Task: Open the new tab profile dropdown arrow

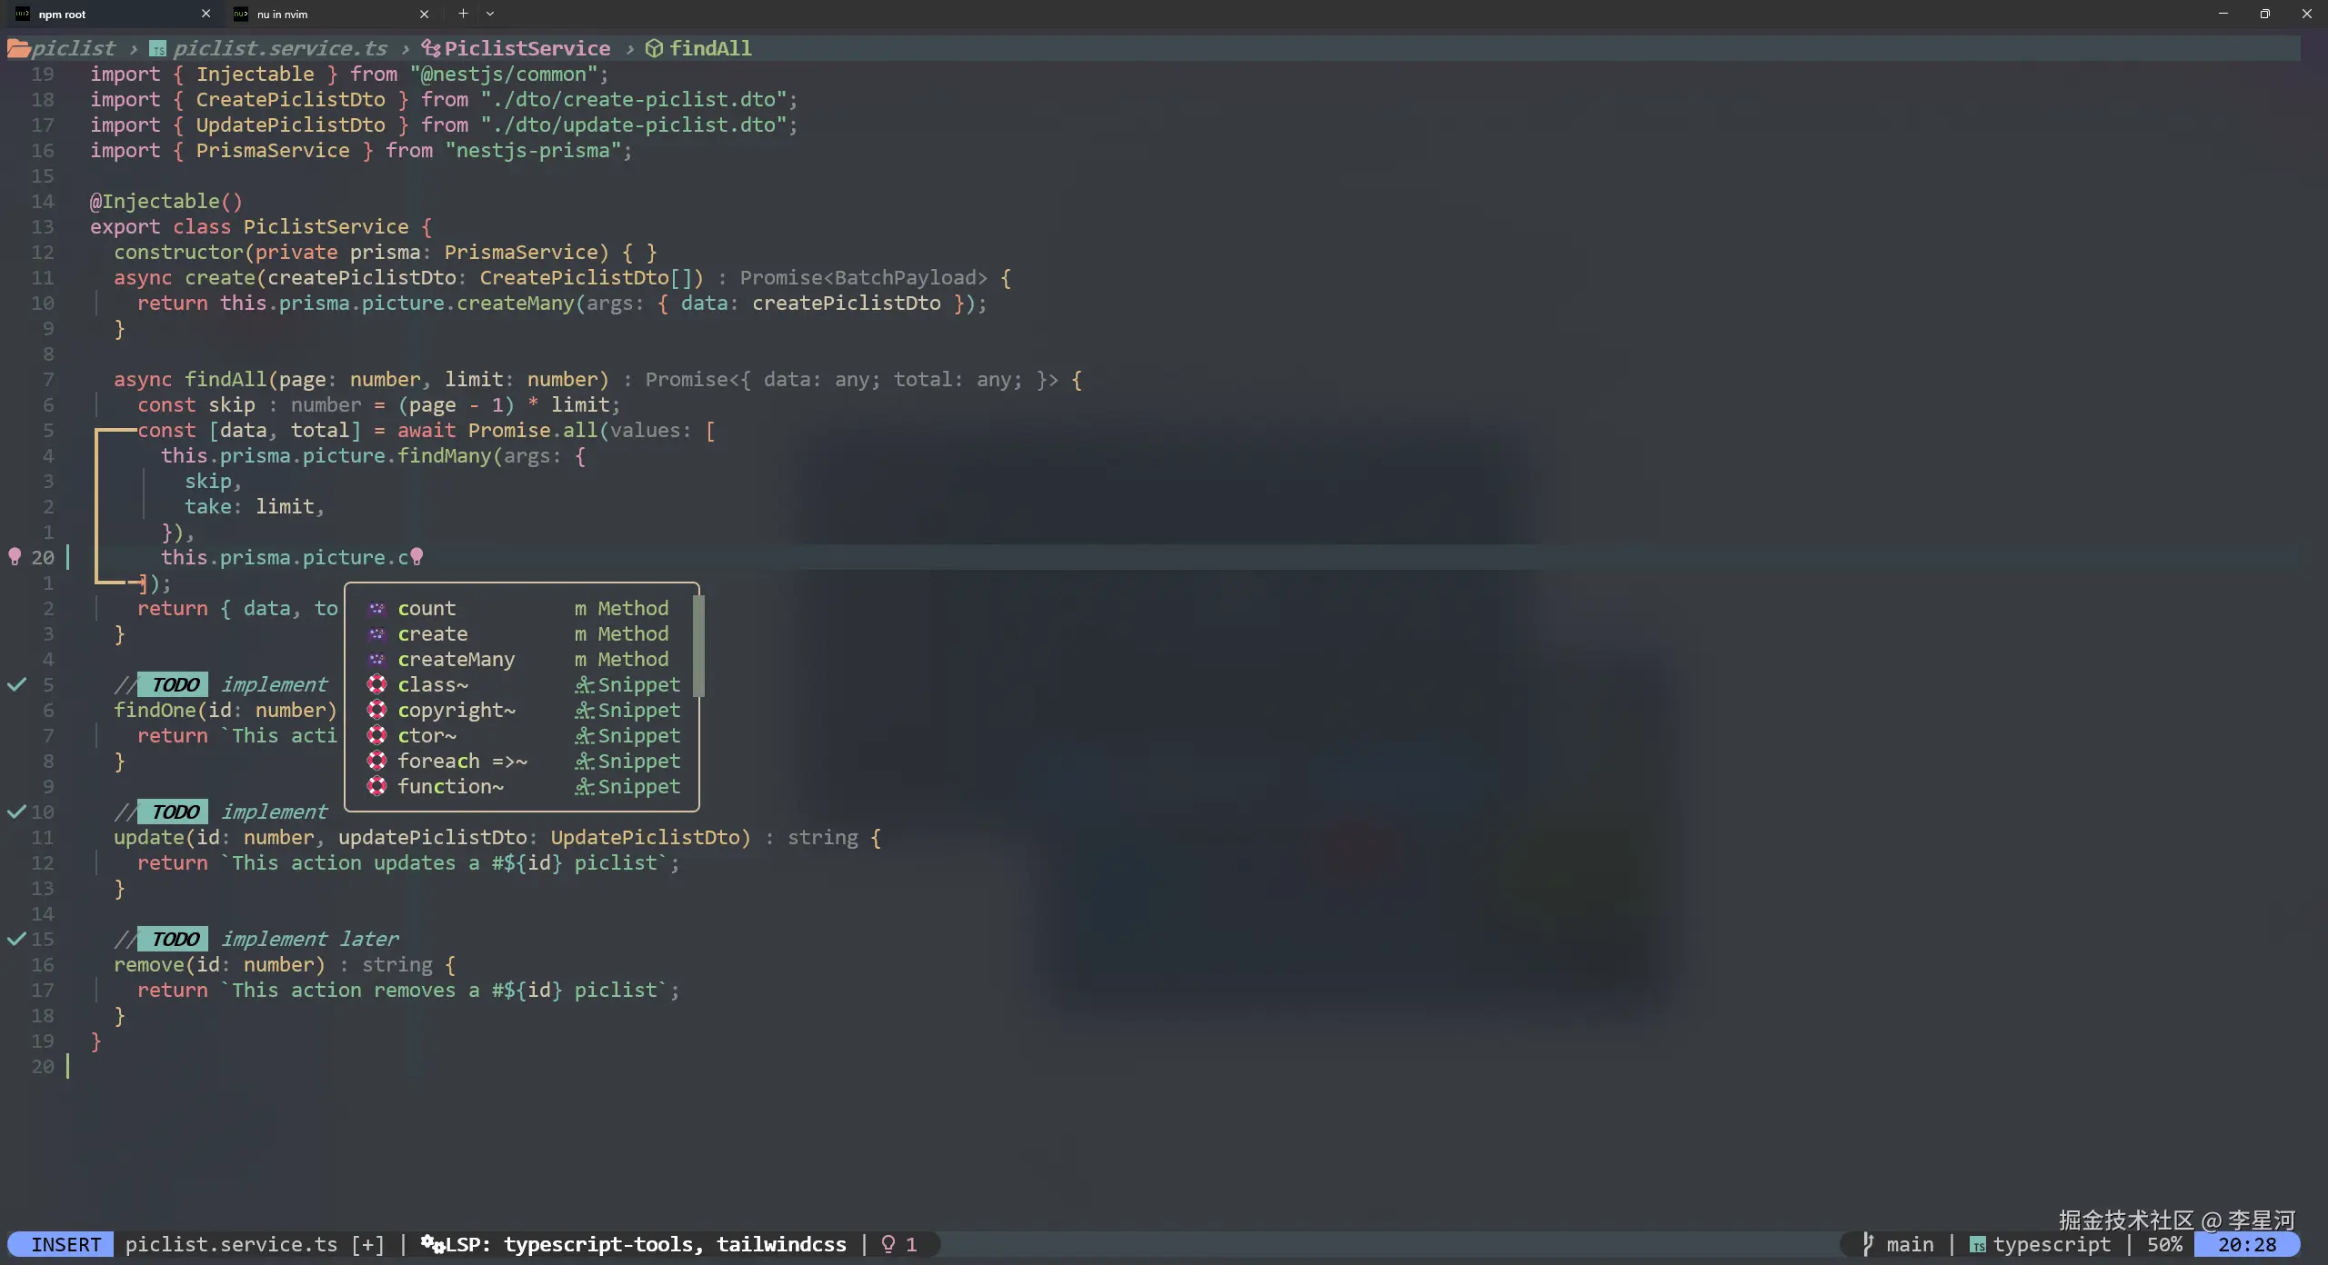Action: [490, 14]
